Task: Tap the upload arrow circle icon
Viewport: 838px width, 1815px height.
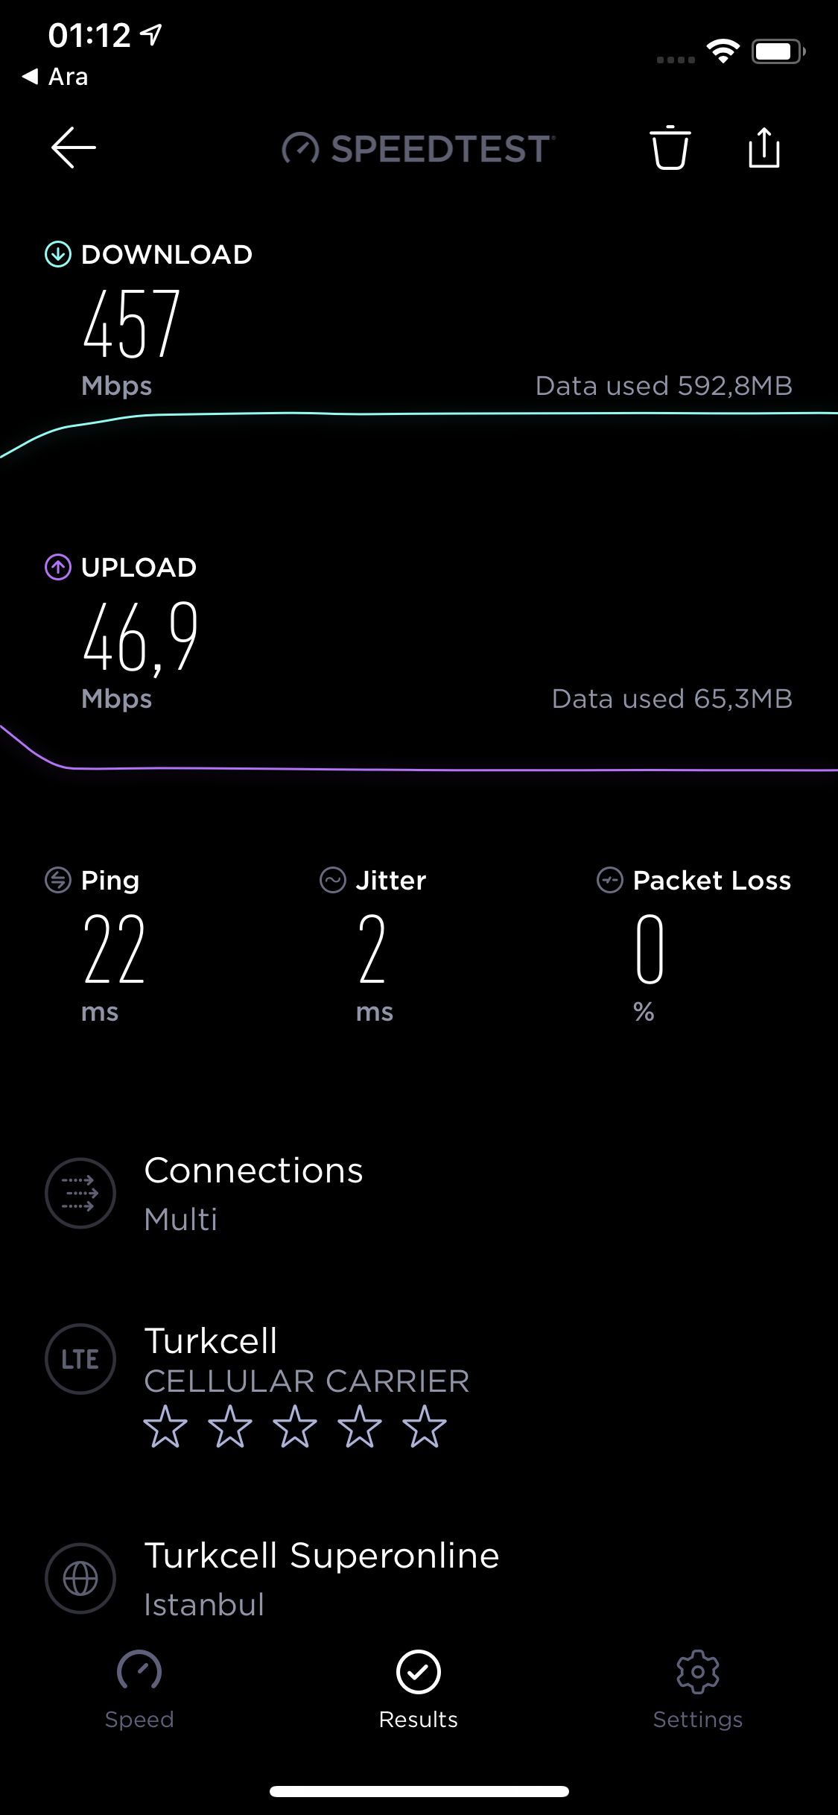Action: pos(58,567)
